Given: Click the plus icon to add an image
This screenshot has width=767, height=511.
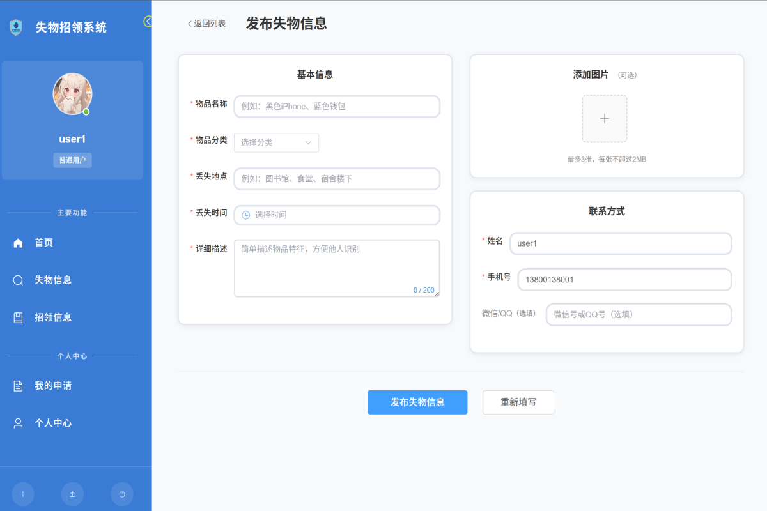Looking at the screenshot, I should point(604,118).
